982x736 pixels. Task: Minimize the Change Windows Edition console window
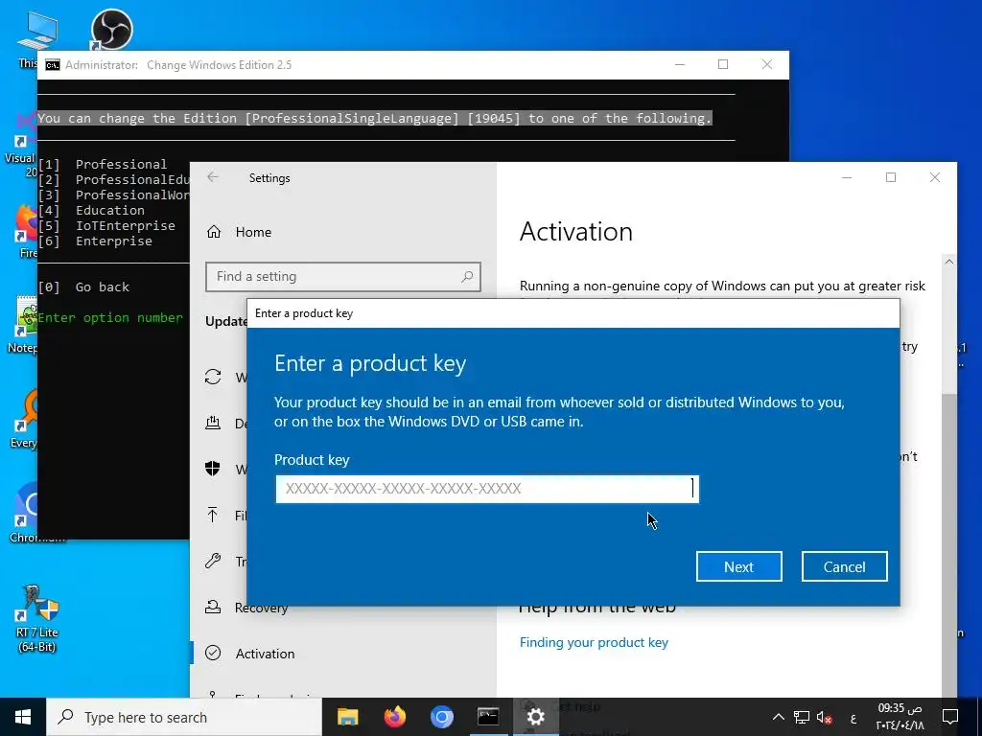[x=680, y=64]
